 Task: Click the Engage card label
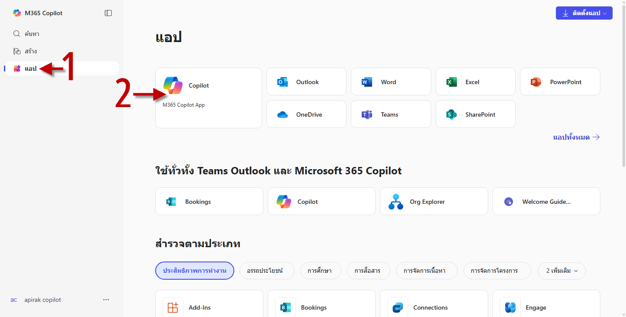click(536, 307)
